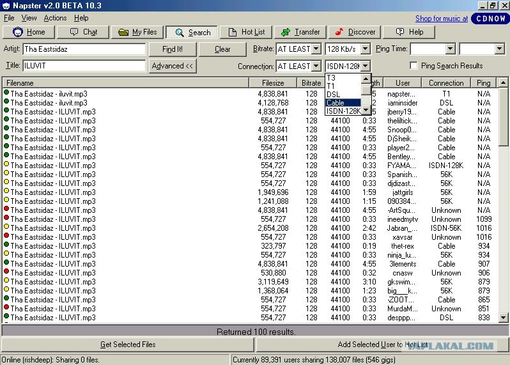Choose DSL from the connection dropdown list

(334, 95)
